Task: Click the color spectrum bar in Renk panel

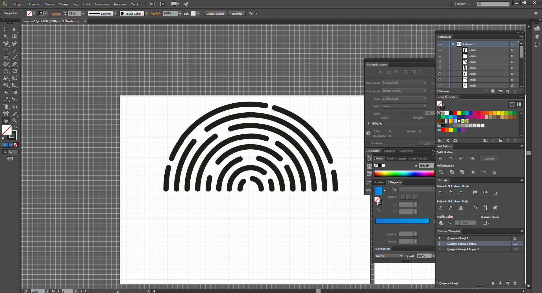Action: click(404, 174)
